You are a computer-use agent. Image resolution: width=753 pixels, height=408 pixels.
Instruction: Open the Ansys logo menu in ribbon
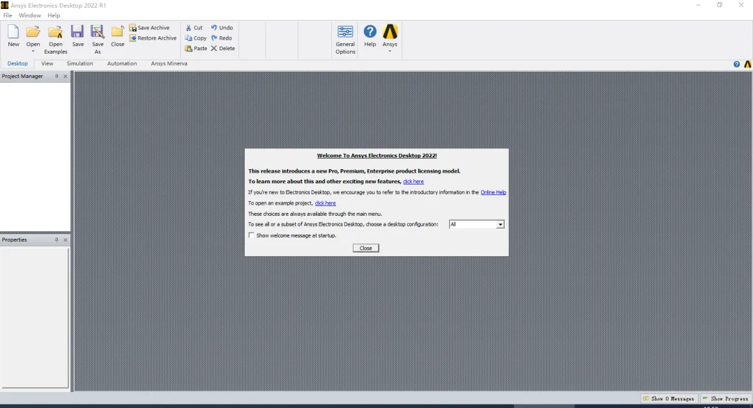click(390, 32)
